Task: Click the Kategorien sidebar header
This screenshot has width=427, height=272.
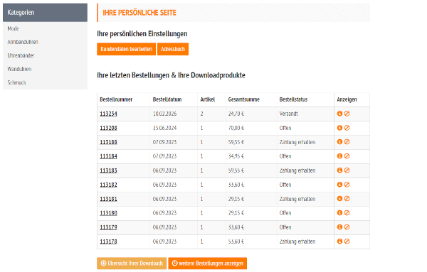Action: click(x=46, y=13)
